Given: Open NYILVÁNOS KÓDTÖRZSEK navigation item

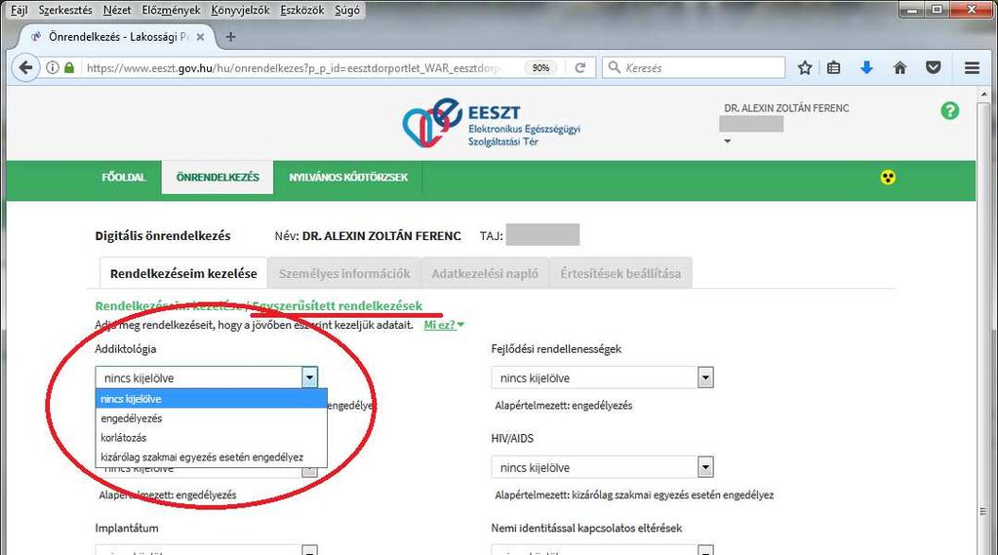Looking at the screenshot, I should point(348,177).
